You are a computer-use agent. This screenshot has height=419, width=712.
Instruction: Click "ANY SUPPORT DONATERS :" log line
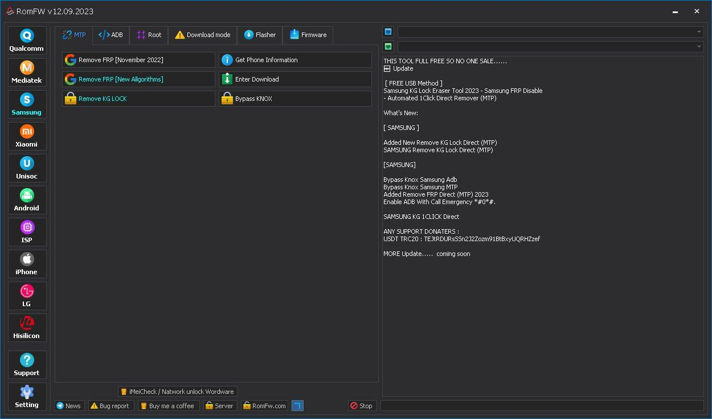(x=421, y=231)
